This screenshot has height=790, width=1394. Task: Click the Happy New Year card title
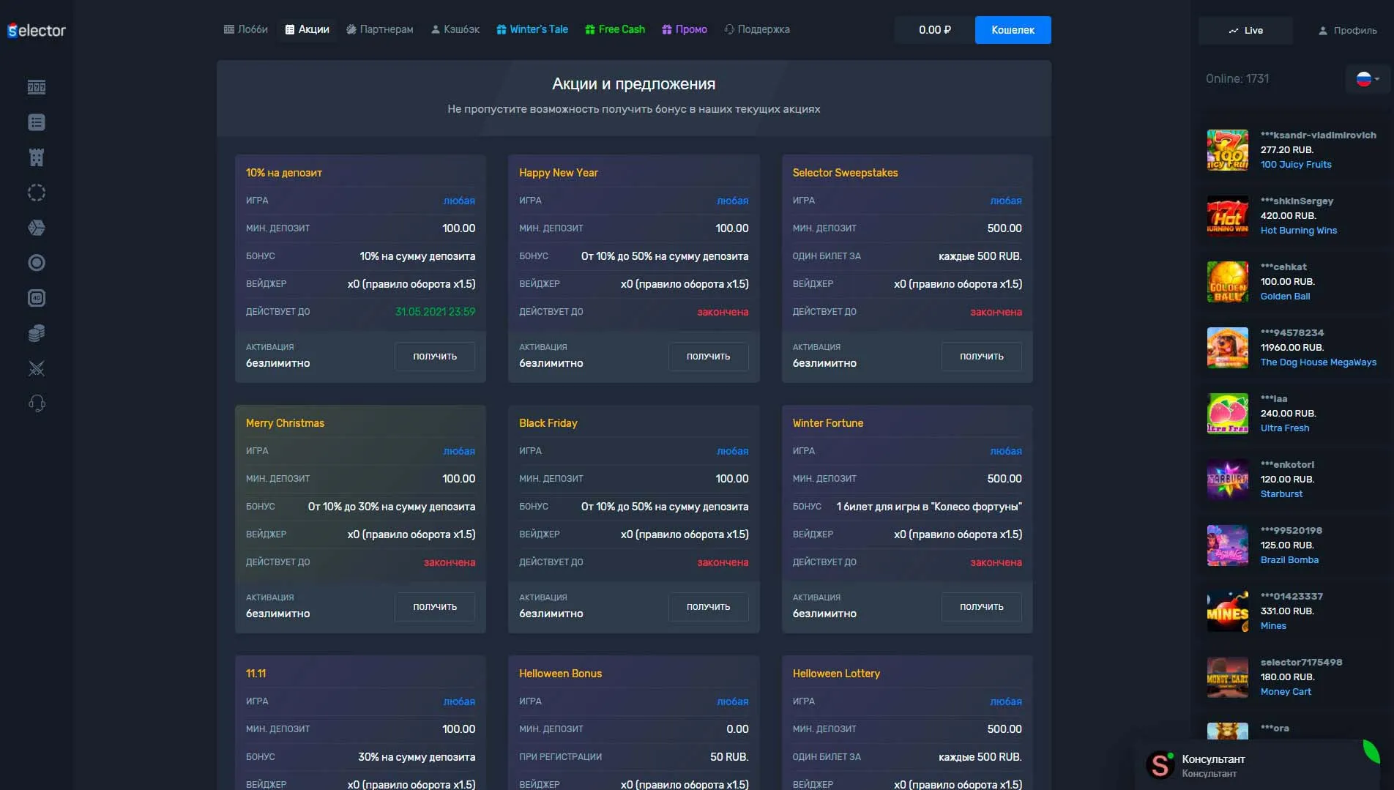pyautogui.click(x=559, y=173)
